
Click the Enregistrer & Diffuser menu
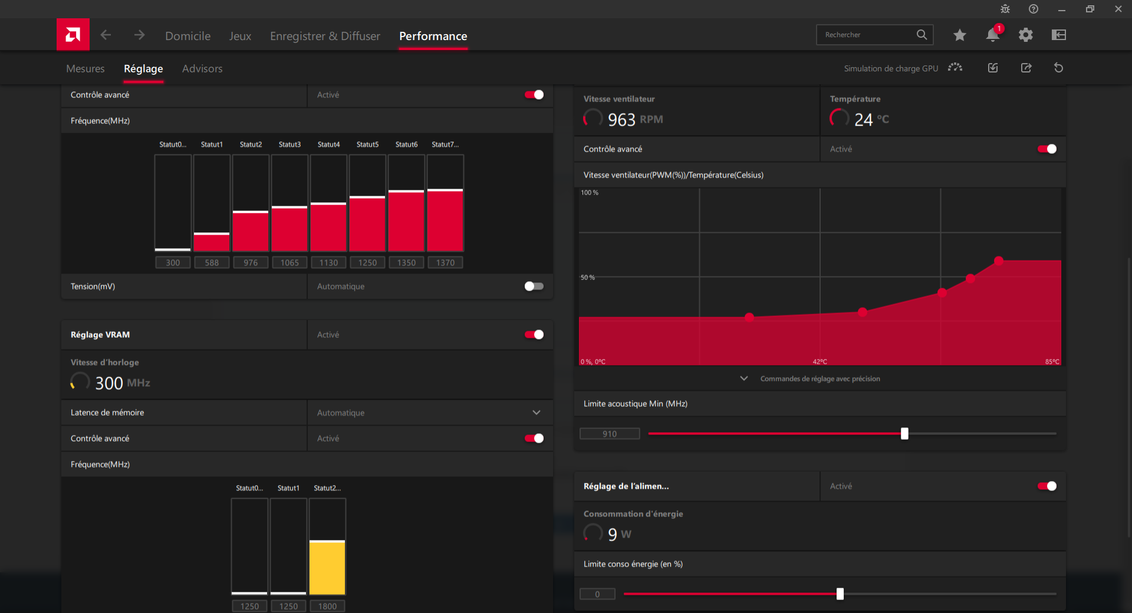(325, 36)
